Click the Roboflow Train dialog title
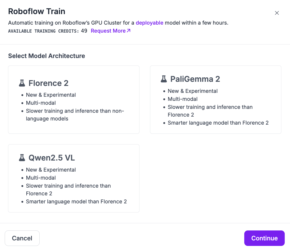This screenshot has height=252, width=290. point(37,11)
